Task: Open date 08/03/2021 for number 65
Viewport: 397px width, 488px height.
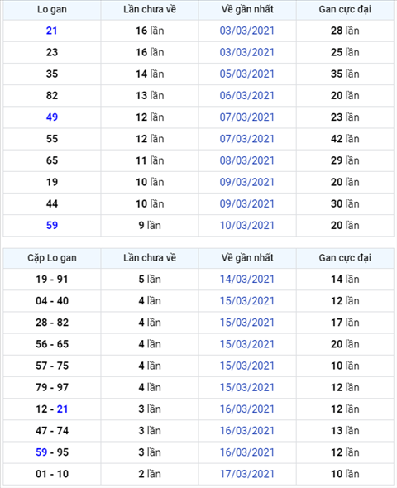Action: [x=247, y=160]
